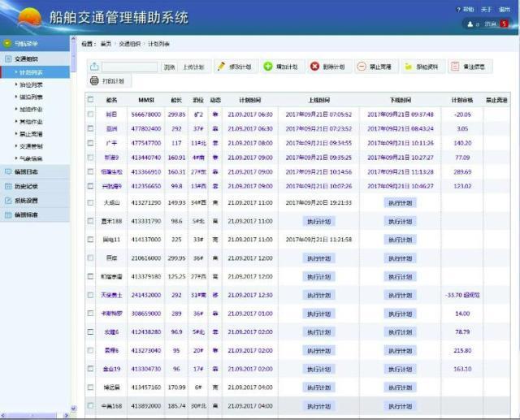Click the 上传计划 upload plan button
Image resolution: width=520 pixels, height=420 pixels.
[x=194, y=67]
